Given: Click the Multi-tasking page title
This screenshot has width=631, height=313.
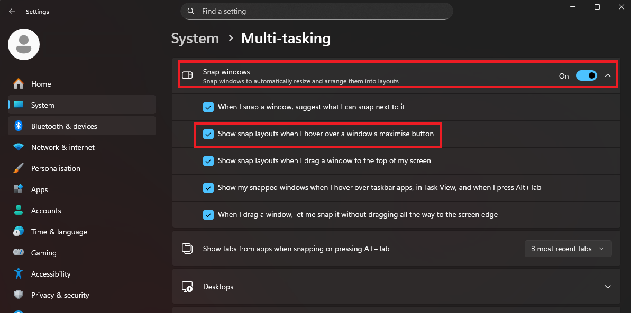Looking at the screenshot, I should [x=286, y=39].
